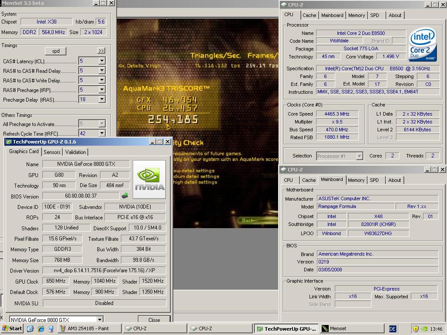Click Bus Speed value 470.0 MHz
The height and width of the screenshot is (335, 447).
tap(337, 130)
